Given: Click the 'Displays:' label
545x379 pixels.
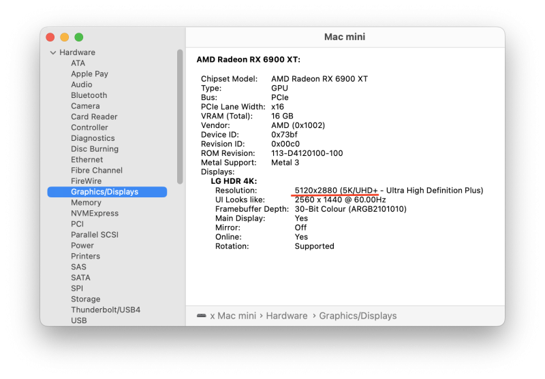Looking at the screenshot, I should pyautogui.click(x=217, y=171).
